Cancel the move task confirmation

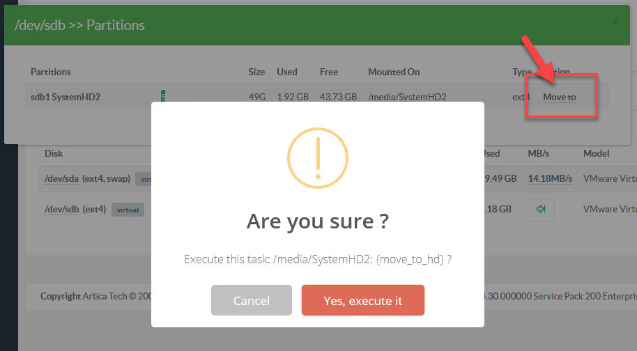click(x=251, y=300)
